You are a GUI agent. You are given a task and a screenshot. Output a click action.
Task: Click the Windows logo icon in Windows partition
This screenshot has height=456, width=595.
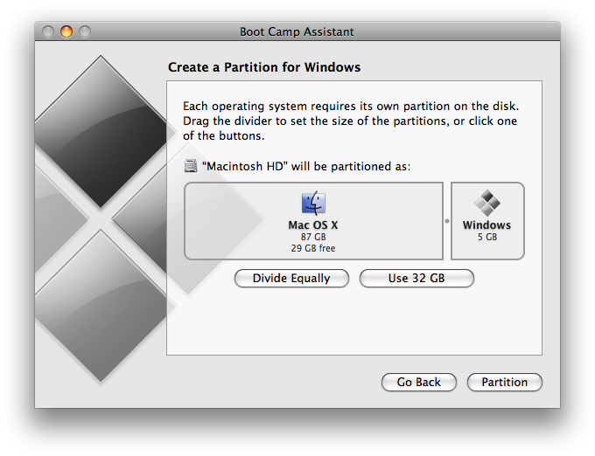click(x=487, y=204)
